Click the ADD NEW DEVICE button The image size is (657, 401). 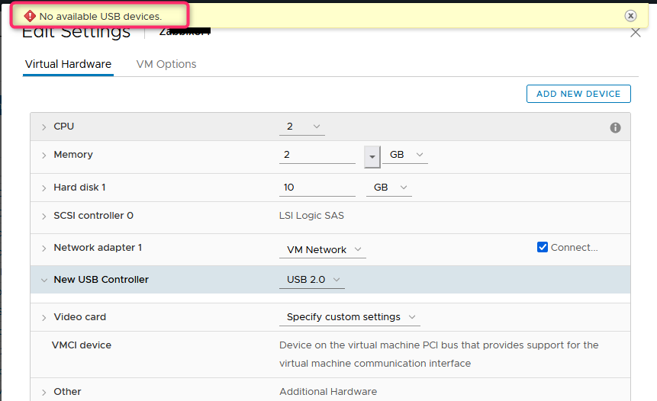pyautogui.click(x=578, y=94)
